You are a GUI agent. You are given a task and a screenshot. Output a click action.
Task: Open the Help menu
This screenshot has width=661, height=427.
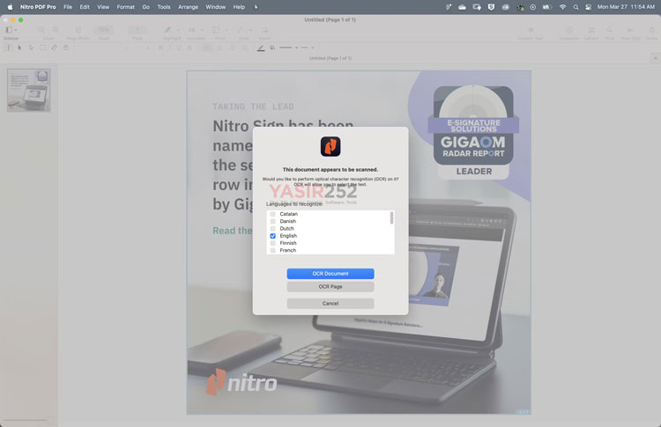(x=239, y=7)
